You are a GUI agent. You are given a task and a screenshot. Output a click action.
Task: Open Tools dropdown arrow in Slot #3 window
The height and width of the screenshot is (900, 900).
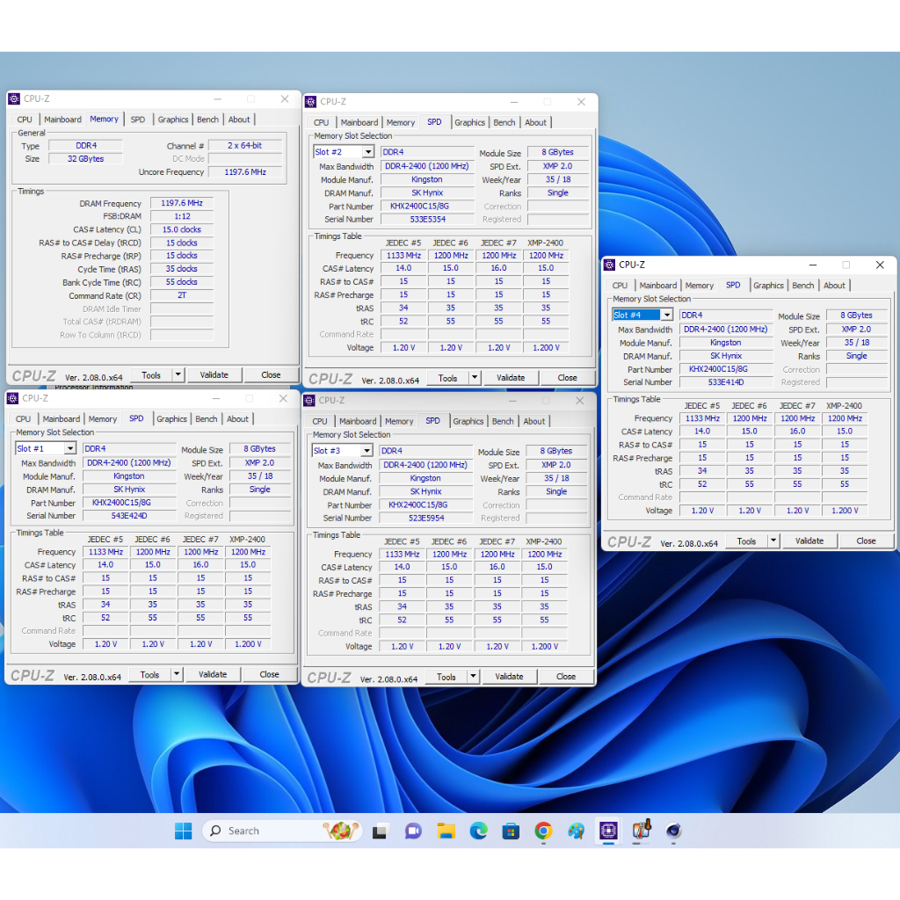pyautogui.click(x=474, y=677)
